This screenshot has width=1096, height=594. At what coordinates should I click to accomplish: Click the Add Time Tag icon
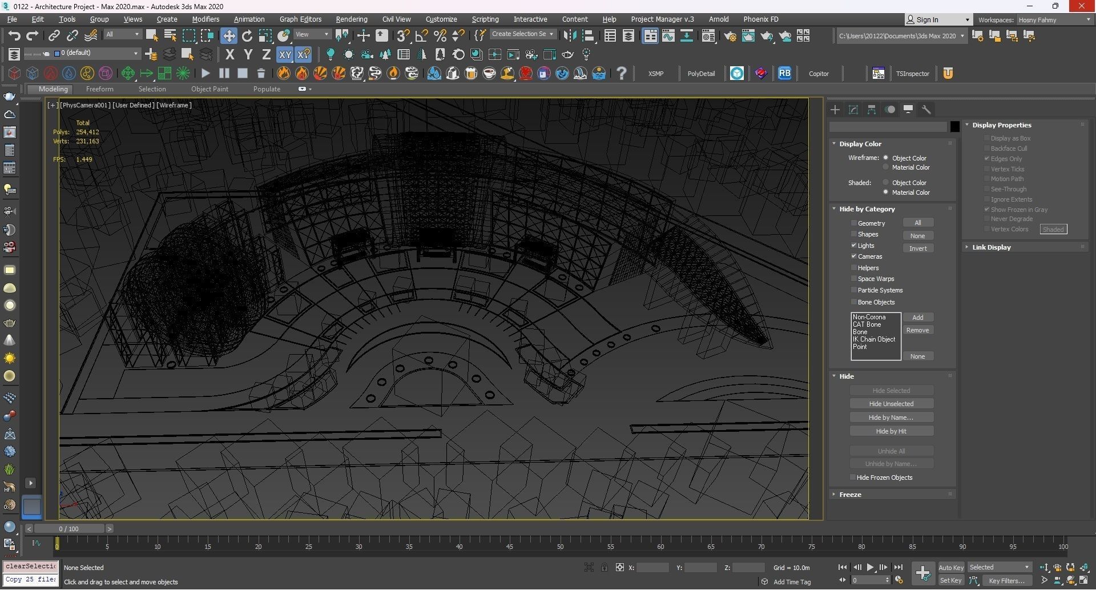764,581
